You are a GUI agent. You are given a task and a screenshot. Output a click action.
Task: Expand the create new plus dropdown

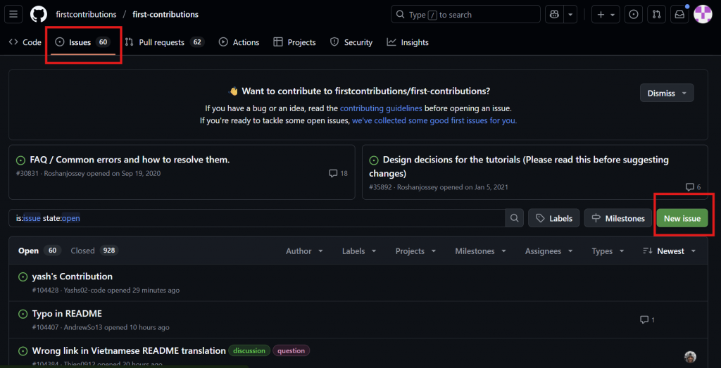click(x=605, y=14)
